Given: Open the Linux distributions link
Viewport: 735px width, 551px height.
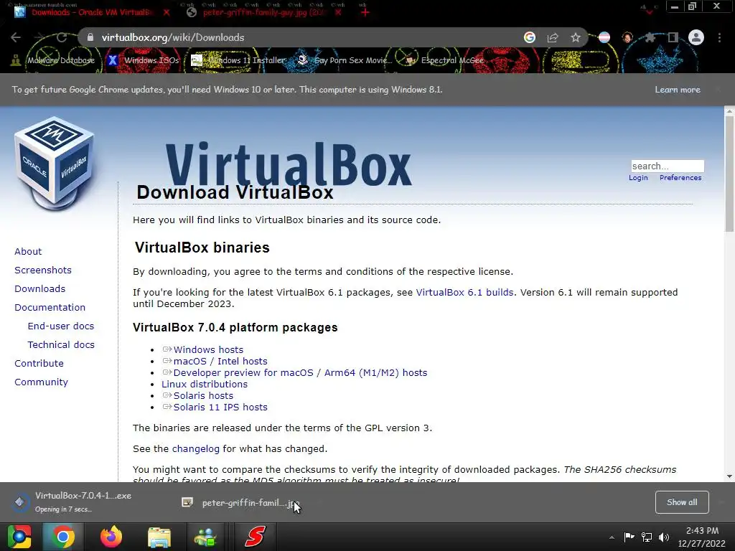Looking at the screenshot, I should [205, 385].
